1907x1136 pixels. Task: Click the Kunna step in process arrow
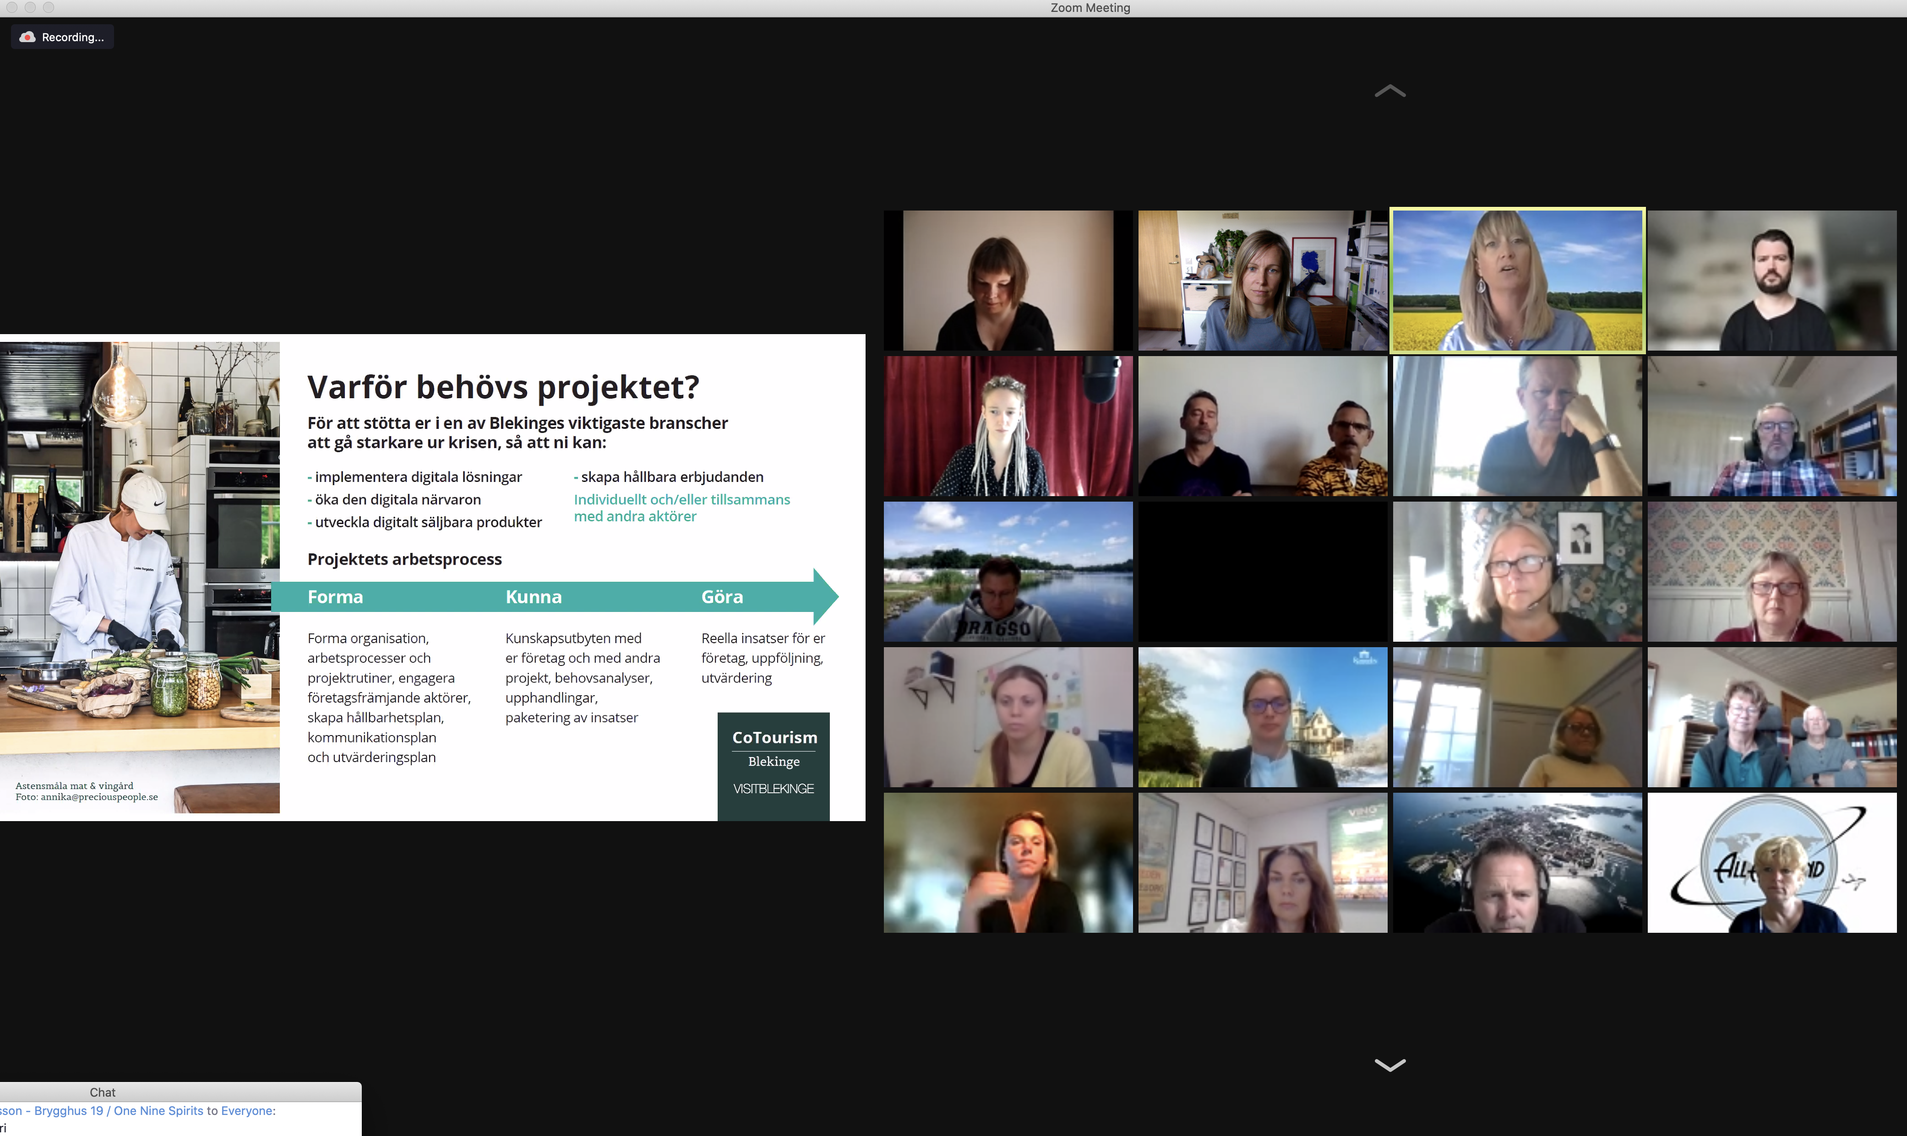pyautogui.click(x=534, y=596)
